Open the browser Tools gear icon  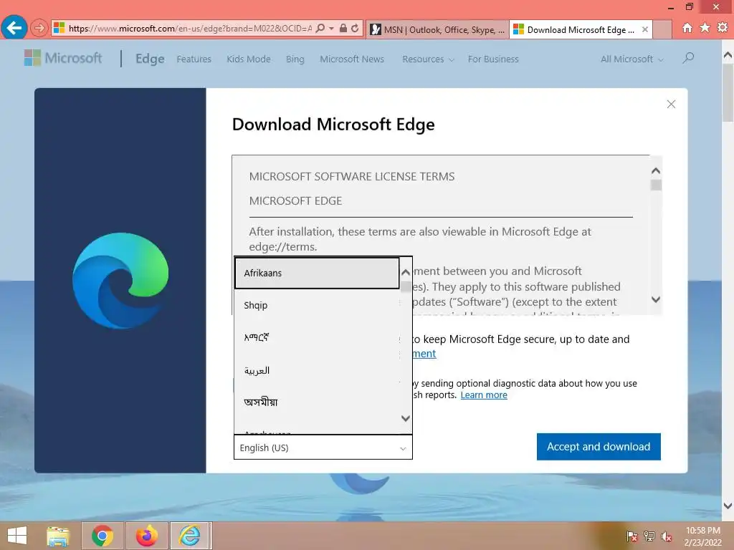(723, 28)
